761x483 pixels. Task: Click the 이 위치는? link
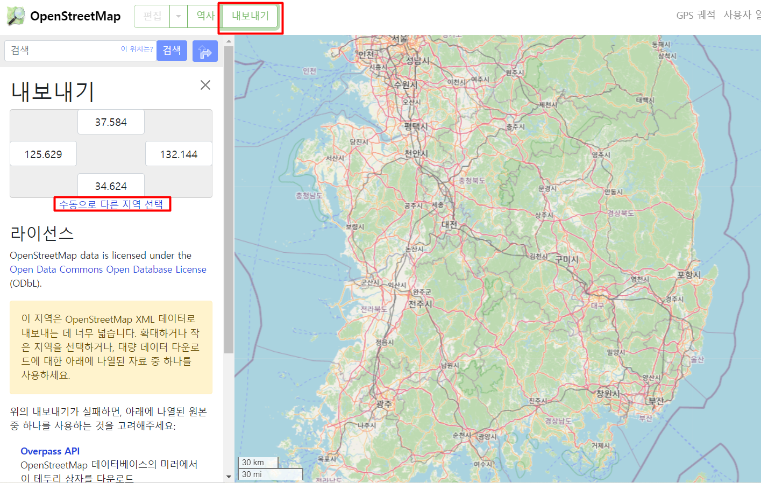[x=137, y=49]
